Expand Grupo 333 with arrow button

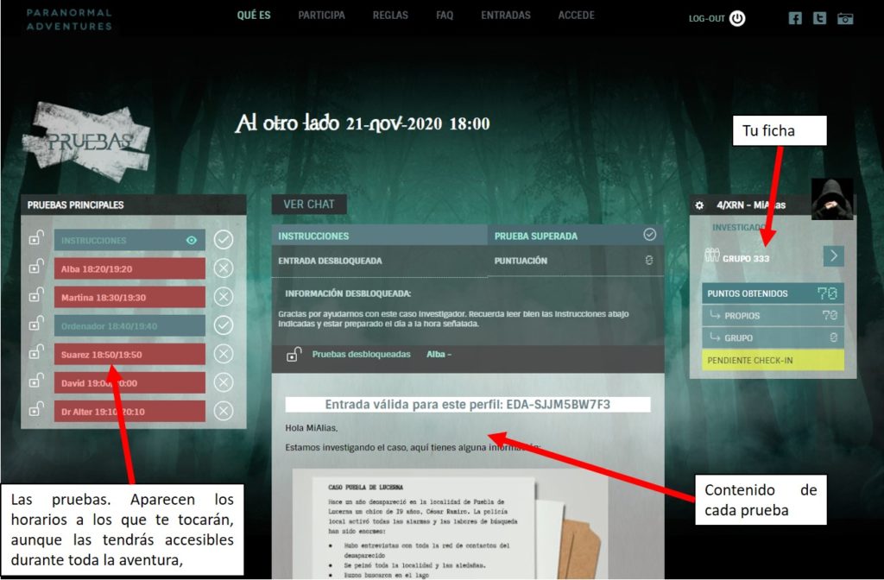(833, 256)
